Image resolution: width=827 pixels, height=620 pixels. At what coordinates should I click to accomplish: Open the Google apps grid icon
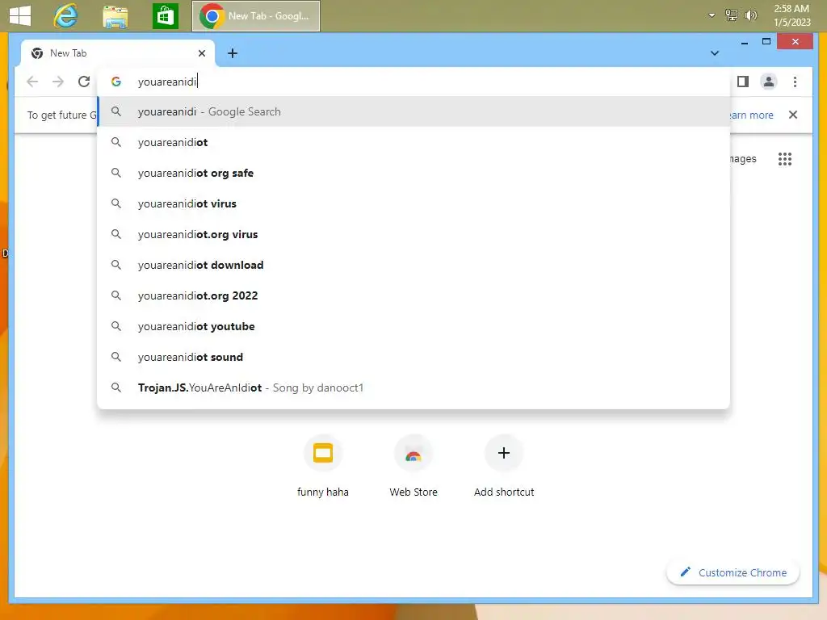pyautogui.click(x=785, y=159)
